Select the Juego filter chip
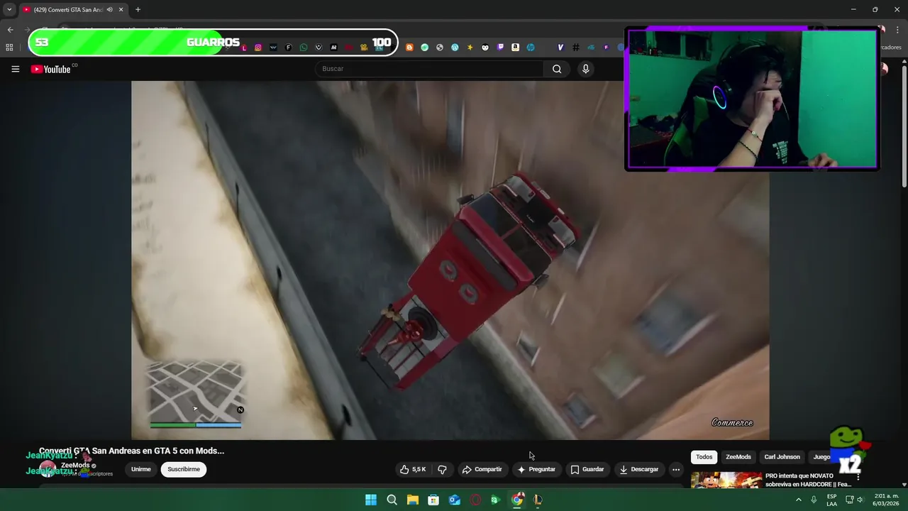 click(821, 457)
